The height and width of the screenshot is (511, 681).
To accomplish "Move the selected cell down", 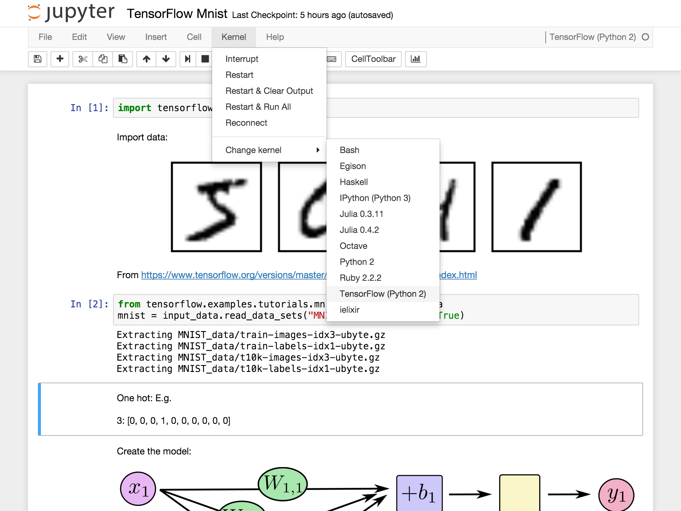I will pos(166,59).
